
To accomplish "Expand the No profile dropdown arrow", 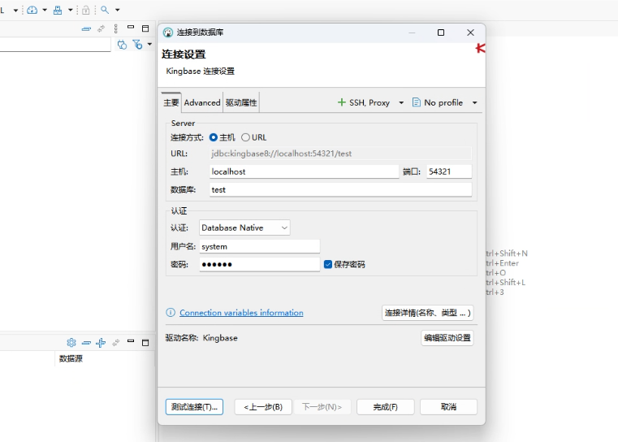I will (x=475, y=102).
